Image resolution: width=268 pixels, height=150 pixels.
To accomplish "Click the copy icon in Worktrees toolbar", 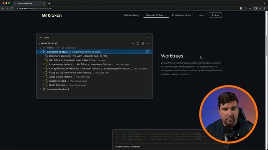I will [143, 43].
